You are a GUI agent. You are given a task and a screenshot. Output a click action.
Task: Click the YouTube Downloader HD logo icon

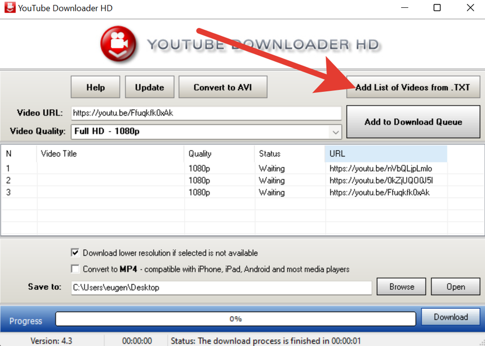(118, 44)
